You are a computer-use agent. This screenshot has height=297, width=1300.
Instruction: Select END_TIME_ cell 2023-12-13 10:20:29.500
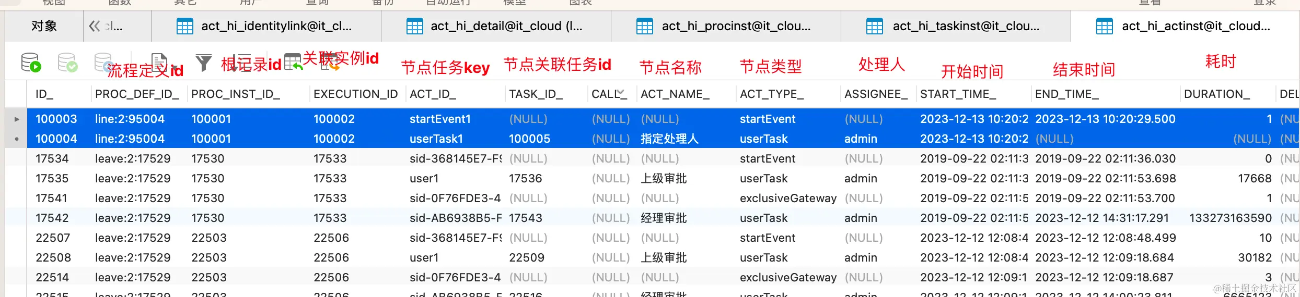[1105, 119]
